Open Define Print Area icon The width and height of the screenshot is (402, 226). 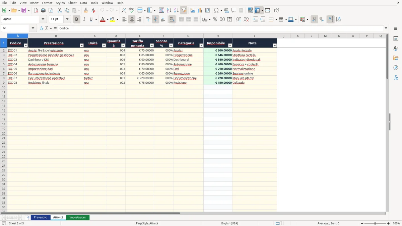(x=250, y=10)
